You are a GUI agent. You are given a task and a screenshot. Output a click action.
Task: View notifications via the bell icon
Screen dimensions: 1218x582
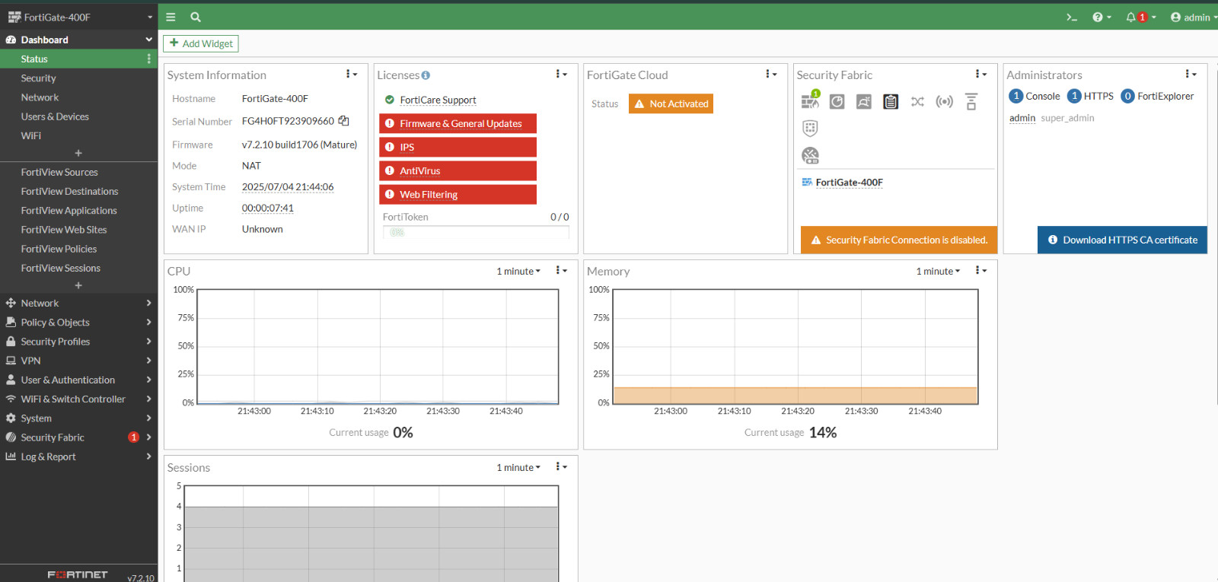tap(1140, 17)
